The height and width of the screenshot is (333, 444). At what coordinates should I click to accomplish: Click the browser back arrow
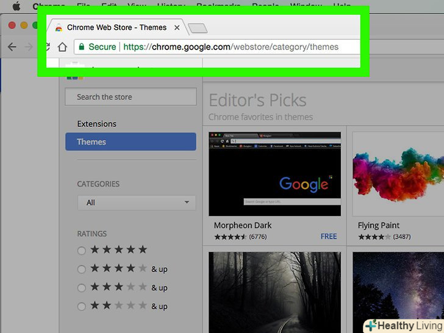click(12, 47)
